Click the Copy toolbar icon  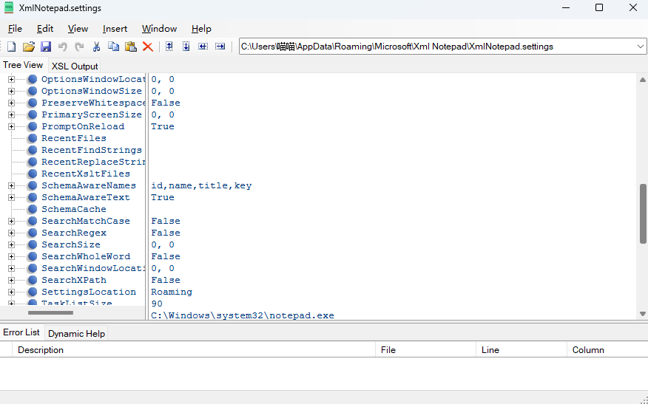pyautogui.click(x=113, y=47)
